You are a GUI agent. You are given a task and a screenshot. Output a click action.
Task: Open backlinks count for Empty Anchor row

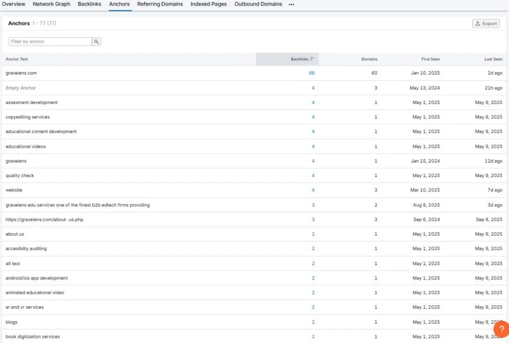(x=313, y=88)
